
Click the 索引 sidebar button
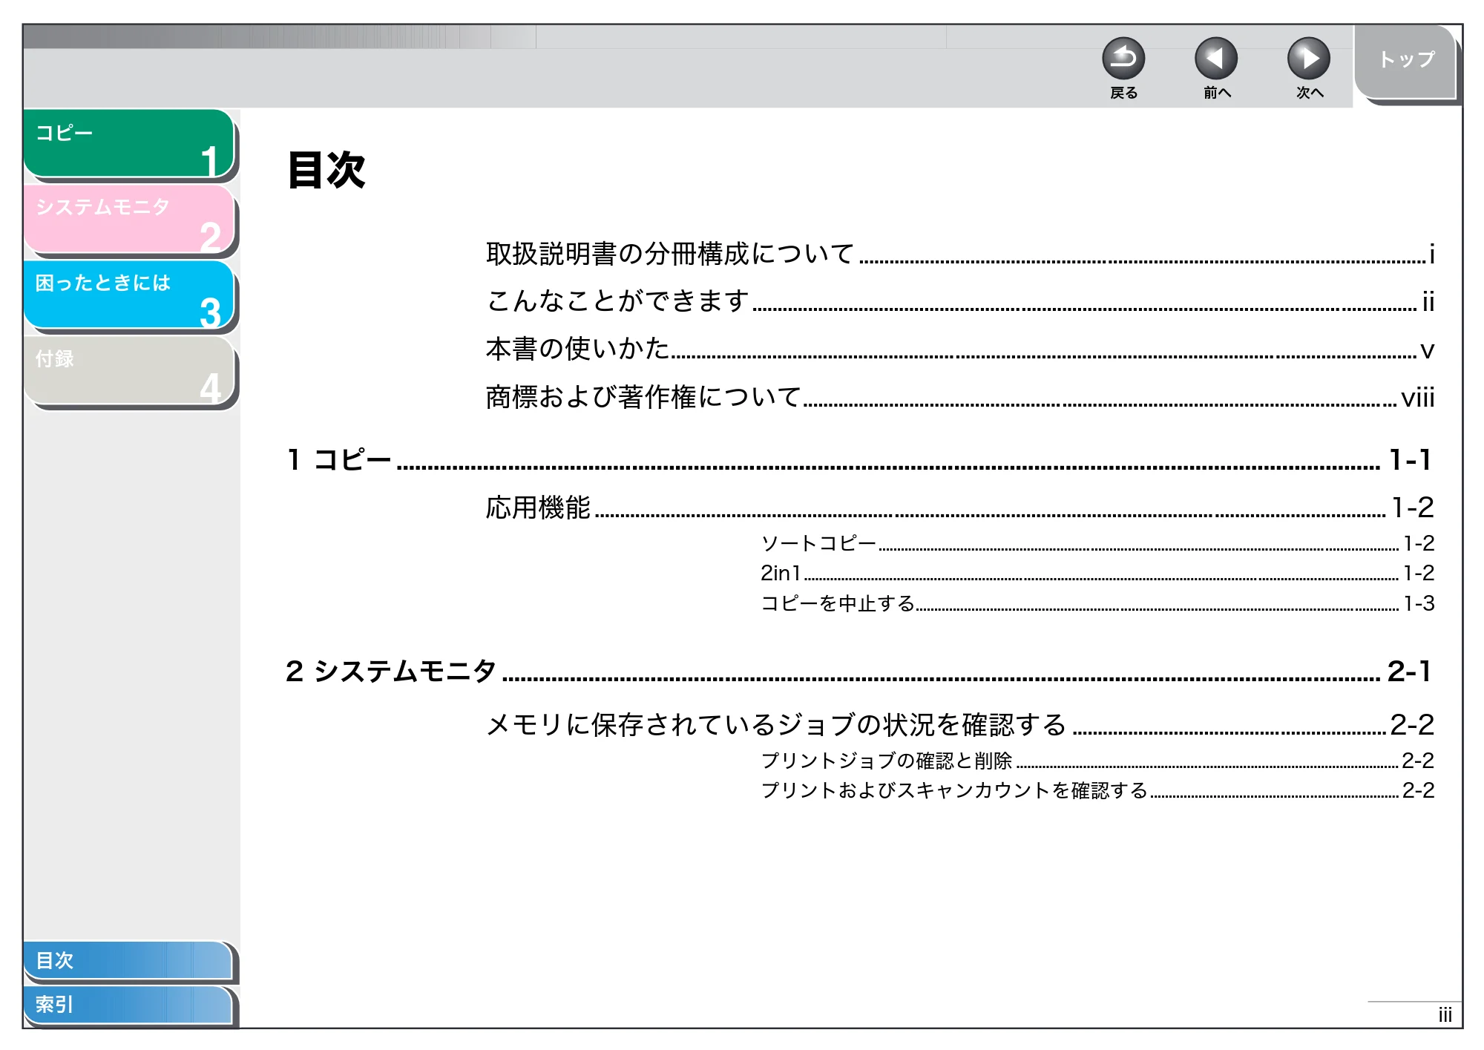(x=128, y=1005)
